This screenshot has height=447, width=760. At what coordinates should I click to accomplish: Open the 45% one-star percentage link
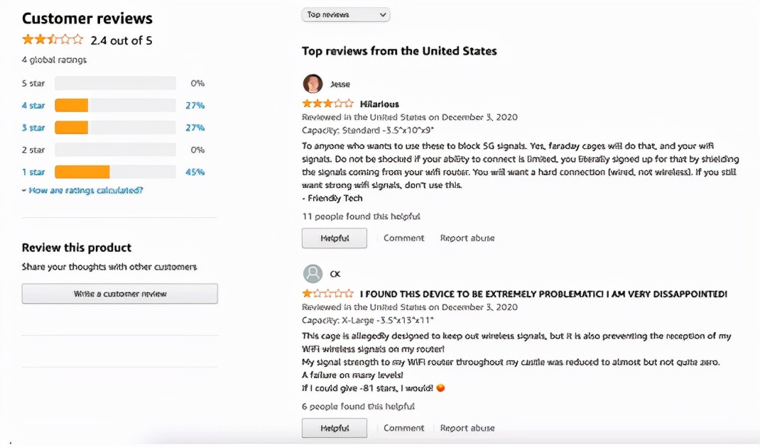(195, 172)
